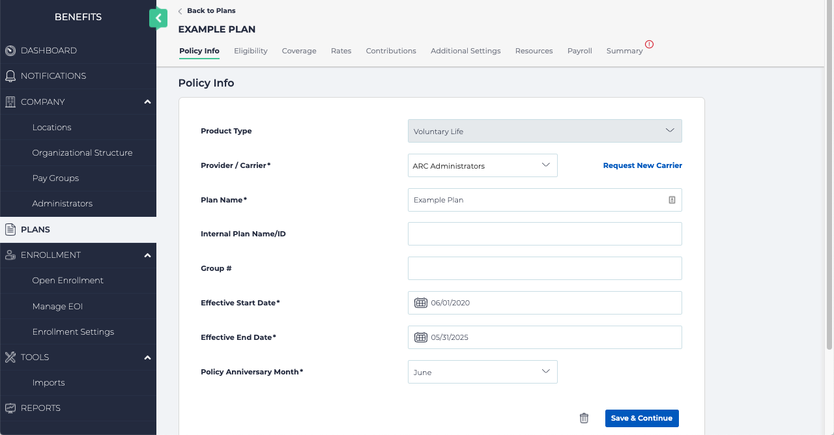Switch to the Eligibility tab
This screenshot has height=435, width=834.
pos(251,51)
